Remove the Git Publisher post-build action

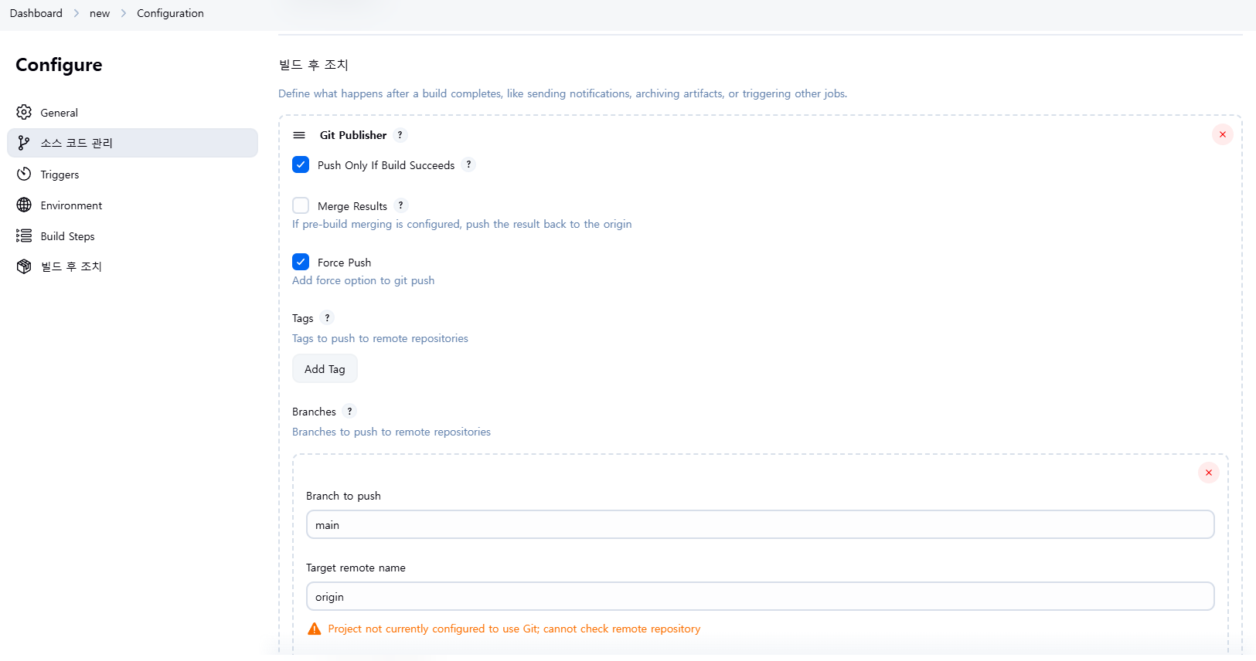pos(1223,134)
